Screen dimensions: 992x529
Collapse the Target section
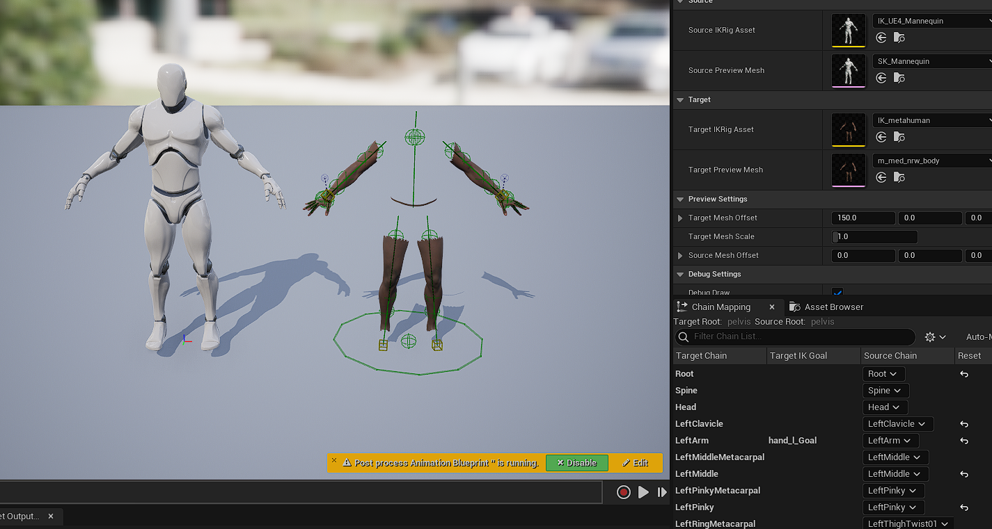[x=680, y=99]
